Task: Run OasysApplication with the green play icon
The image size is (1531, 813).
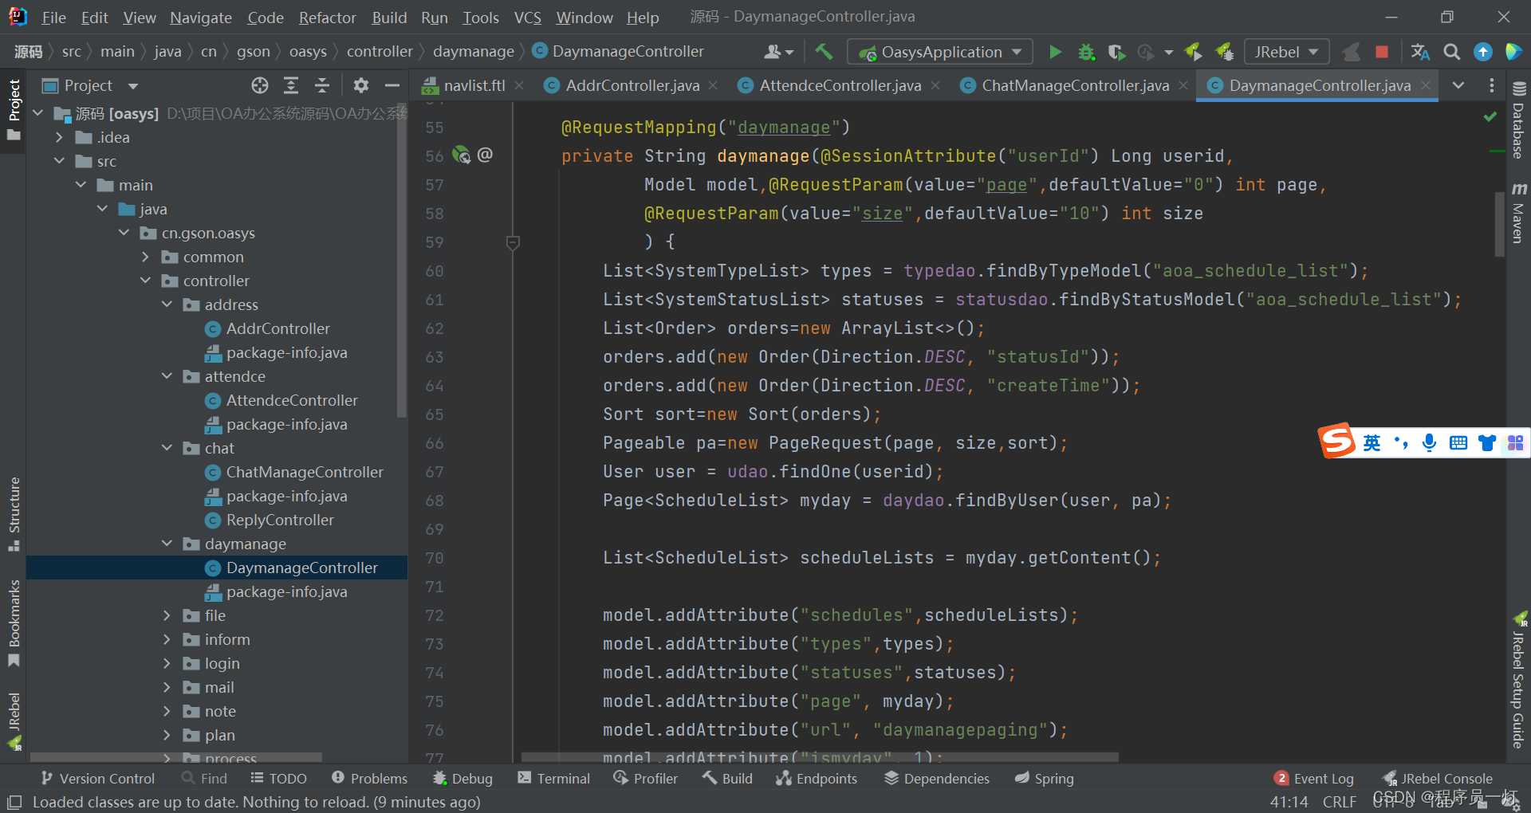Action: click(x=1055, y=52)
